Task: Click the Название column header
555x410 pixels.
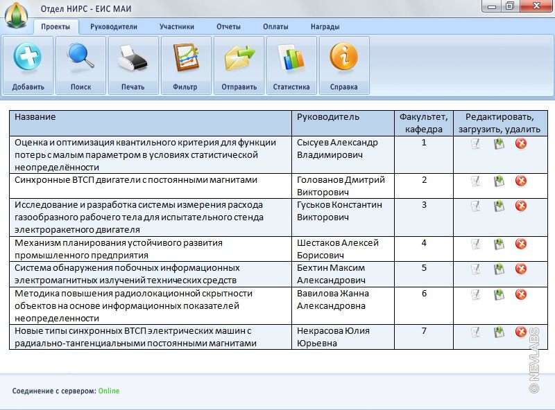Action: click(35, 117)
